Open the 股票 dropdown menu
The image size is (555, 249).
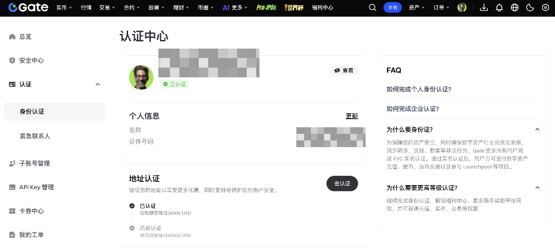157,7
